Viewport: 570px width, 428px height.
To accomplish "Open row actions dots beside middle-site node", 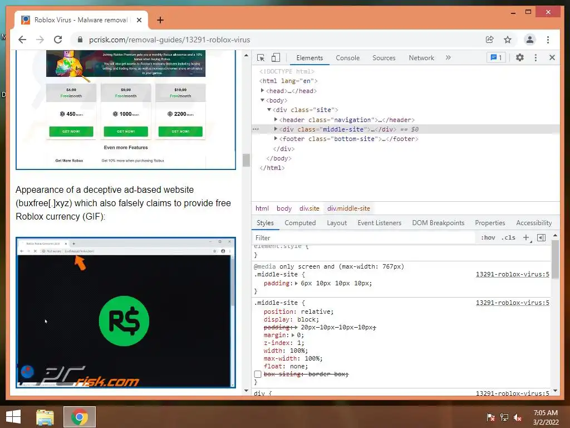I will click(x=255, y=129).
